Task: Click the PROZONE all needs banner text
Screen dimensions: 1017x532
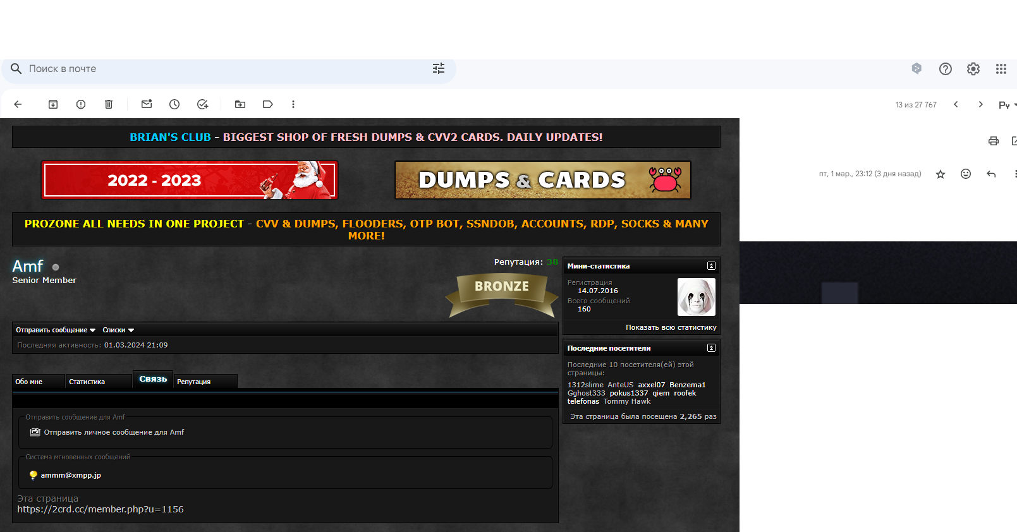Action: 366,229
